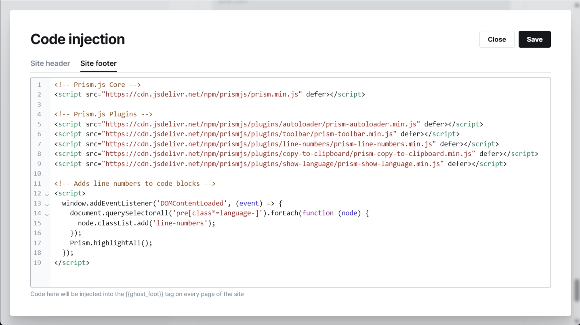Click line number 10 in the gutter
Viewport: 580px width, 325px height.
click(x=38, y=174)
